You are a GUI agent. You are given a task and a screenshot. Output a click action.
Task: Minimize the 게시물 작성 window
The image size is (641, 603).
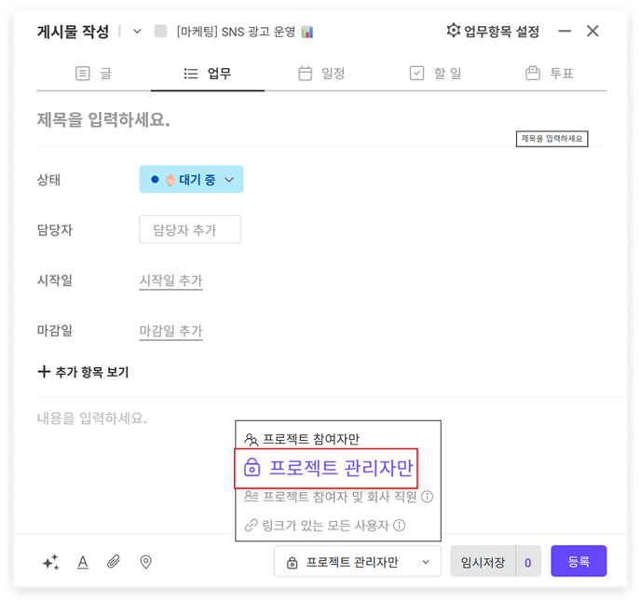pos(565,32)
